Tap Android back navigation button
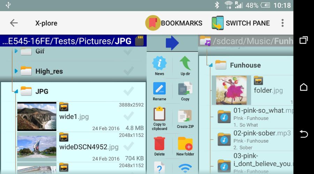This screenshot has height=174, width=314. 304,134
